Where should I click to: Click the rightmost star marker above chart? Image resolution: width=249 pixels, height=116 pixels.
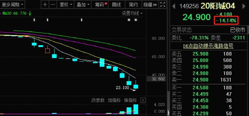coord(135,20)
